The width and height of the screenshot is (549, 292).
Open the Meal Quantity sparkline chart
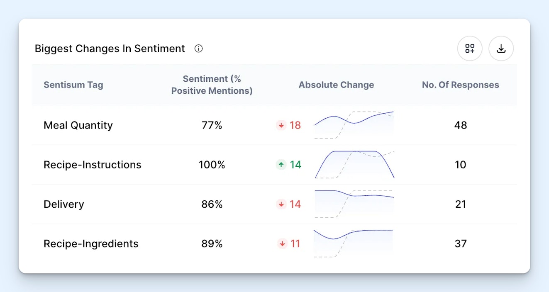[354, 125]
